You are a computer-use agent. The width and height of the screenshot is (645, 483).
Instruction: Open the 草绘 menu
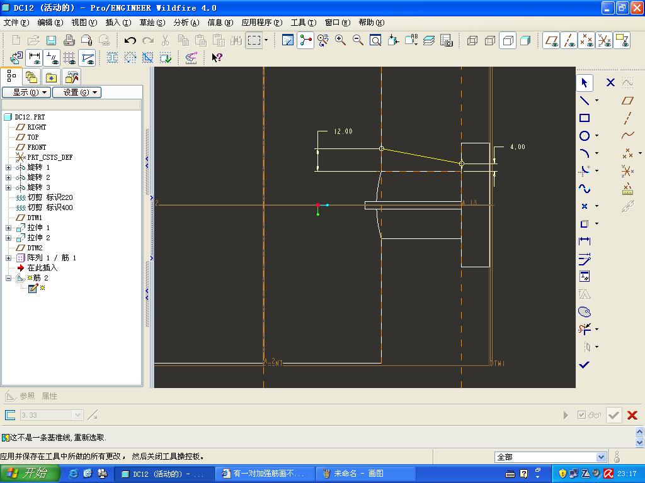click(x=152, y=23)
